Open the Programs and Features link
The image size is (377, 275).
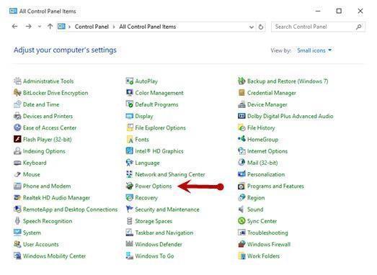coord(275,186)
